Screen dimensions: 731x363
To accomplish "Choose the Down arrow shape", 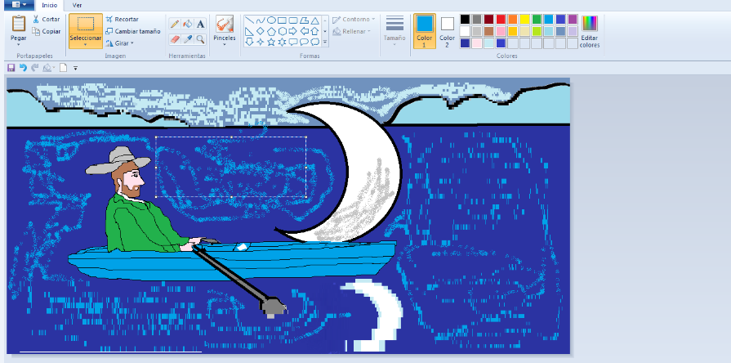I will tap(249, 42).
